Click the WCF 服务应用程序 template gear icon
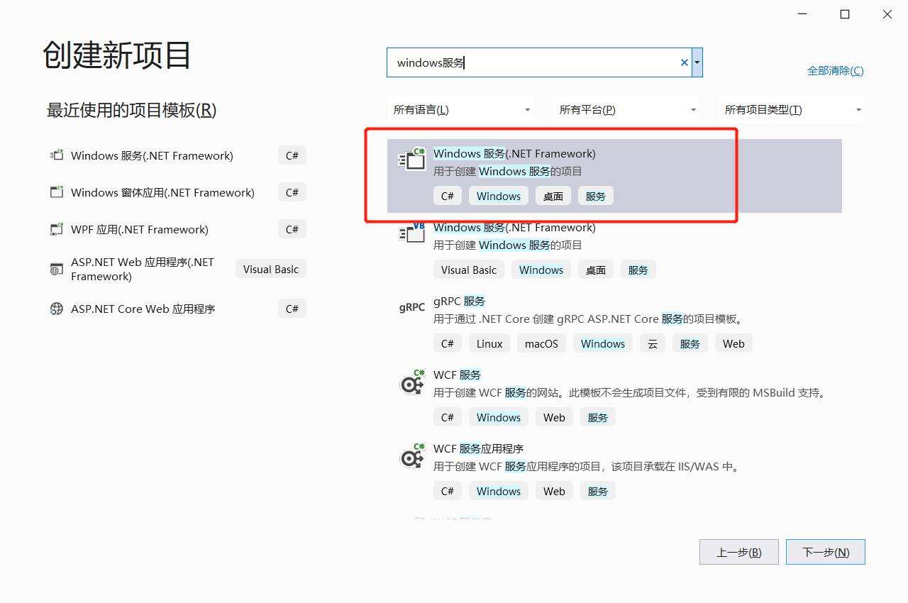The height and width of the screenshot is (603, 908). (x=411, y=457)
